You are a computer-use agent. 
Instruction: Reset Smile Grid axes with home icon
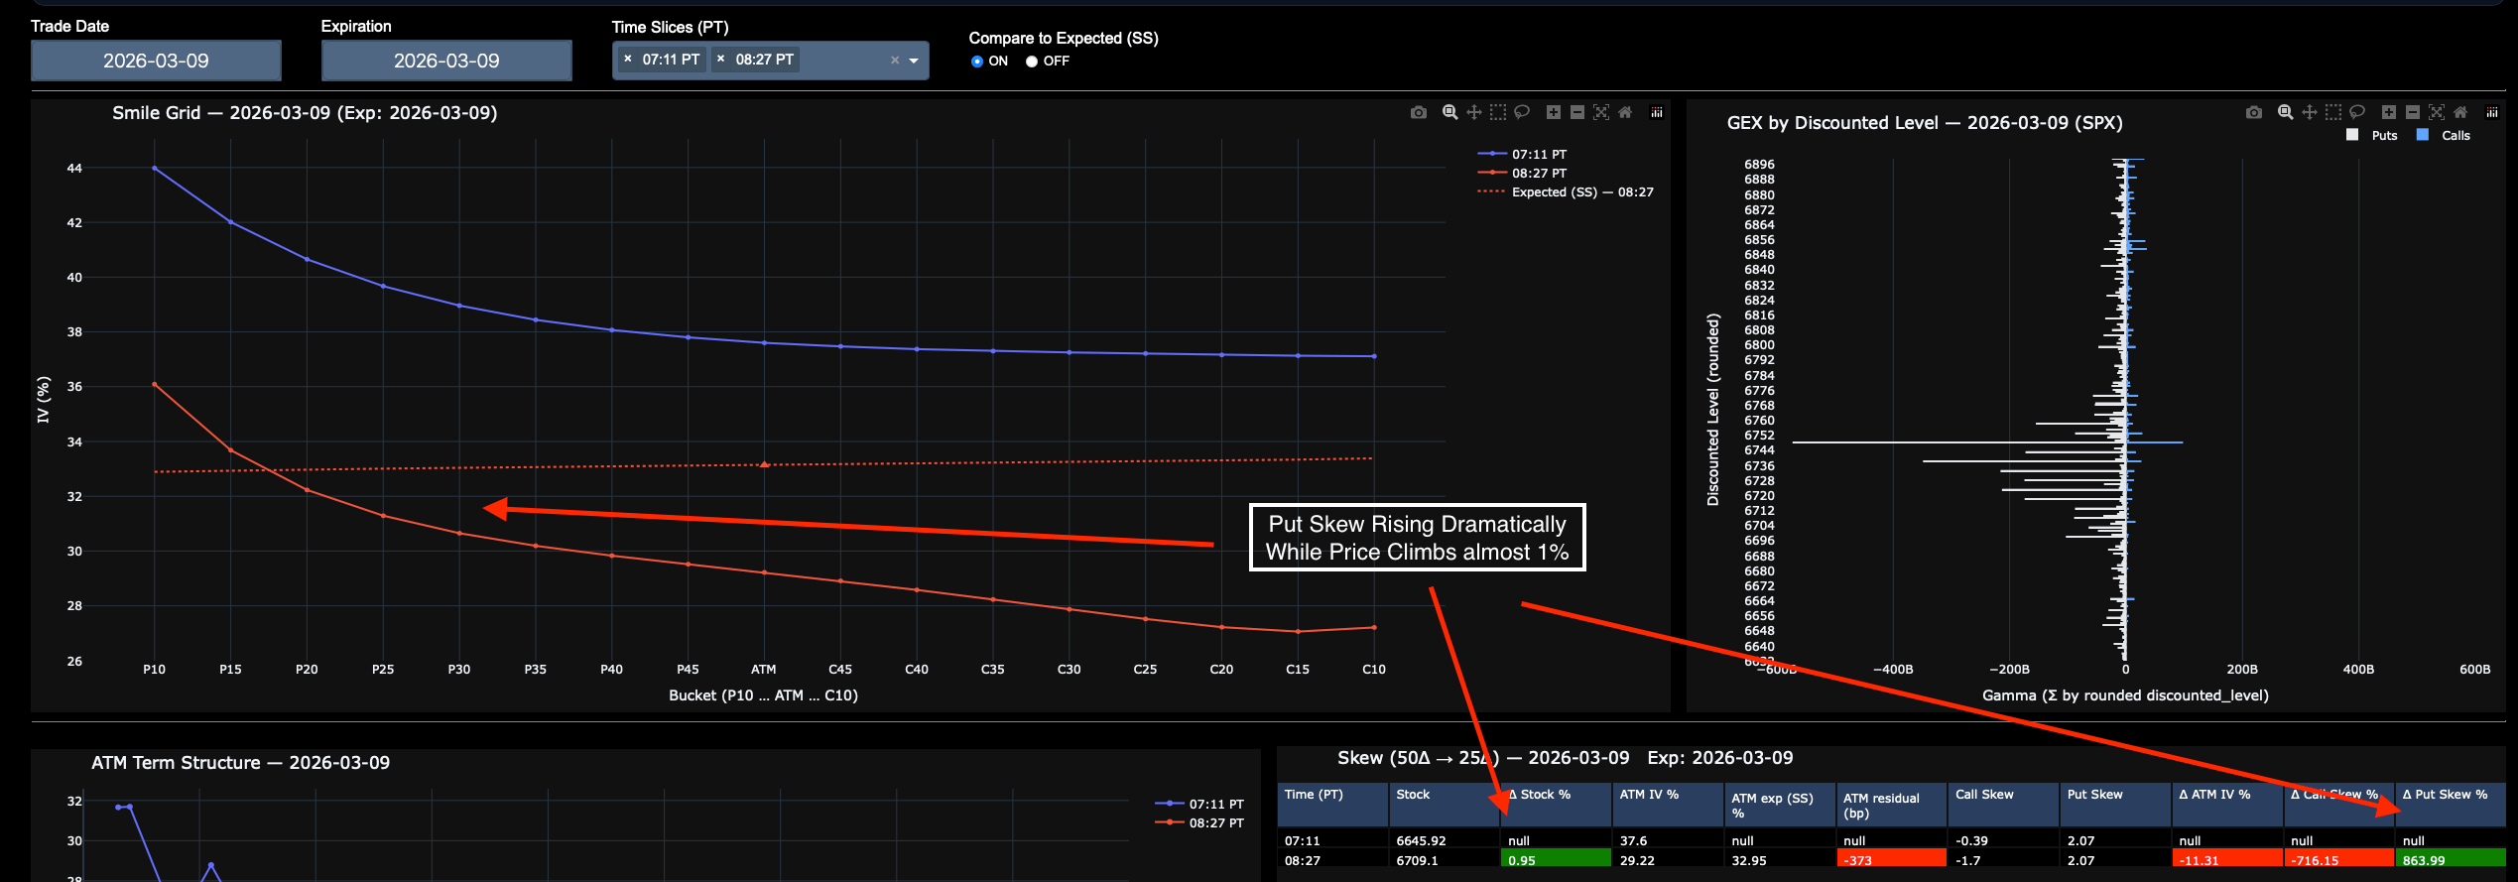1625,113
